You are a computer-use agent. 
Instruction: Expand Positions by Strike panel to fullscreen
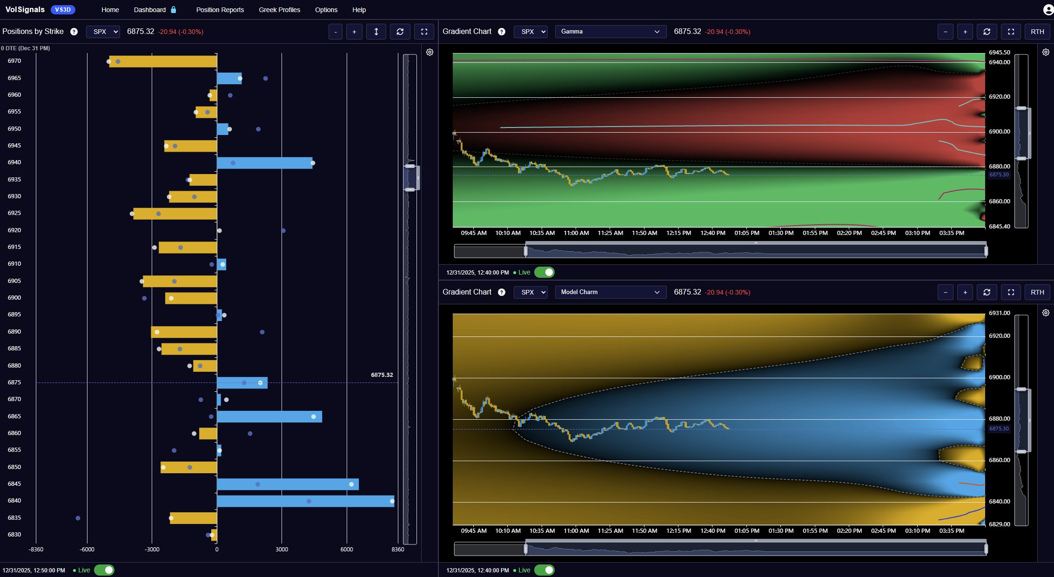(x=424, y=32)
